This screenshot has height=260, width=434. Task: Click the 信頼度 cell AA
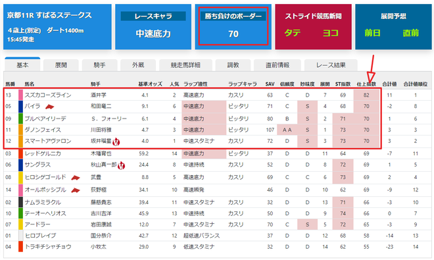tap(287, 130)
